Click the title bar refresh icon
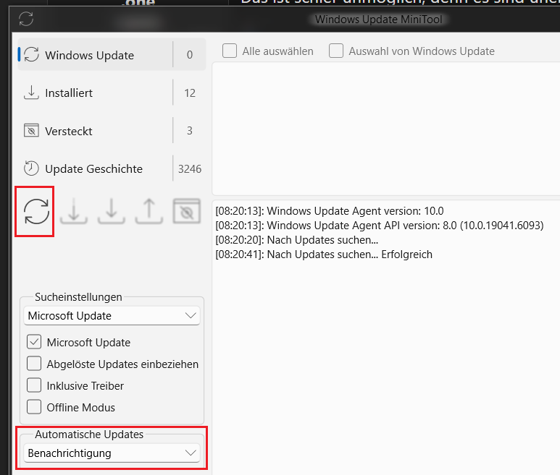Viewport: 560px width, 475px height. tap(26, 19)
